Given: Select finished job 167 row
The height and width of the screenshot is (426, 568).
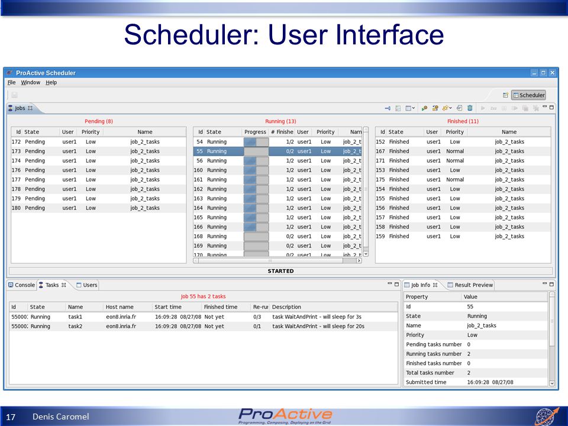Looking at the screenshot, I should pyautogui.click(x=463, y=151).
